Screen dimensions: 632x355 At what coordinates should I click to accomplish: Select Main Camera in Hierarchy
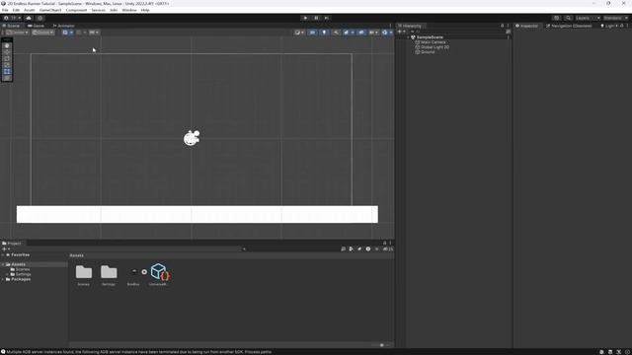point(433,42)
